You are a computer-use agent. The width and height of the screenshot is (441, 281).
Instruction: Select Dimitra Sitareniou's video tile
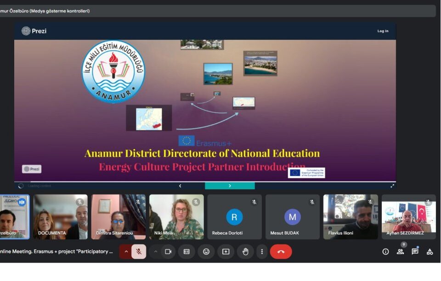tap(119, 217)
